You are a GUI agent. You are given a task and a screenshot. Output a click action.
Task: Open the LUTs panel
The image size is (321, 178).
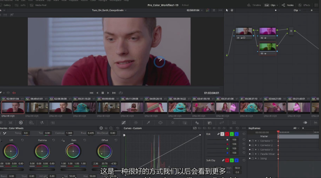tap(20, 5)
